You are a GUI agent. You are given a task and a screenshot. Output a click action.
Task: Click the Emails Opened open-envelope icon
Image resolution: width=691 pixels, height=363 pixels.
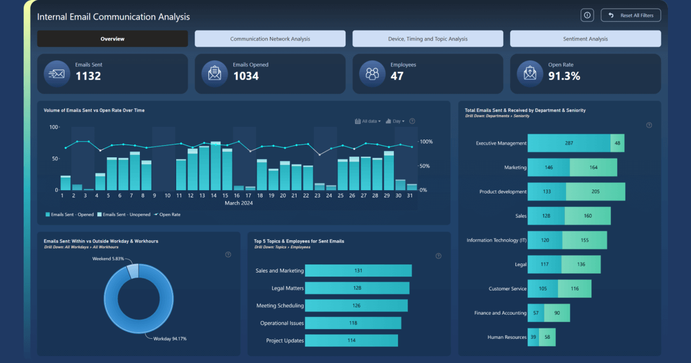[214, 73]
